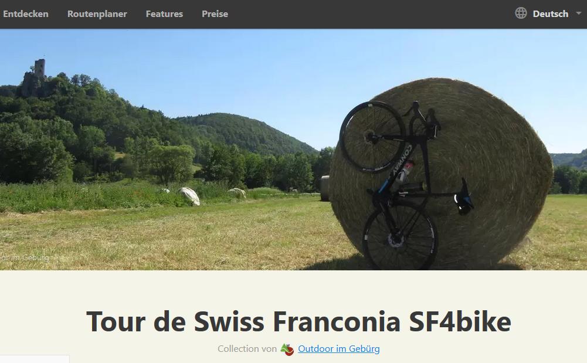Screen dimensions: 587x363
Task: Select the Deutsch language label
Action: pos(550,14)
